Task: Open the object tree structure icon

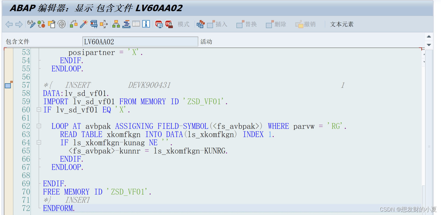Action: click(116, 24)
